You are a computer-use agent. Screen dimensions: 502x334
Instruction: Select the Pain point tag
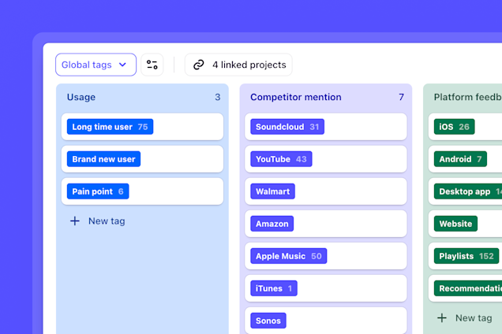pos(98,191)
